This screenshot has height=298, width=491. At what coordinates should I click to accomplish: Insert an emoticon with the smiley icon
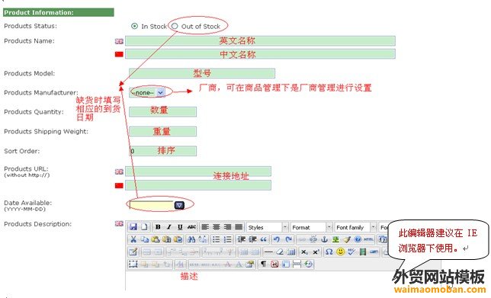[x=340, y=252]
